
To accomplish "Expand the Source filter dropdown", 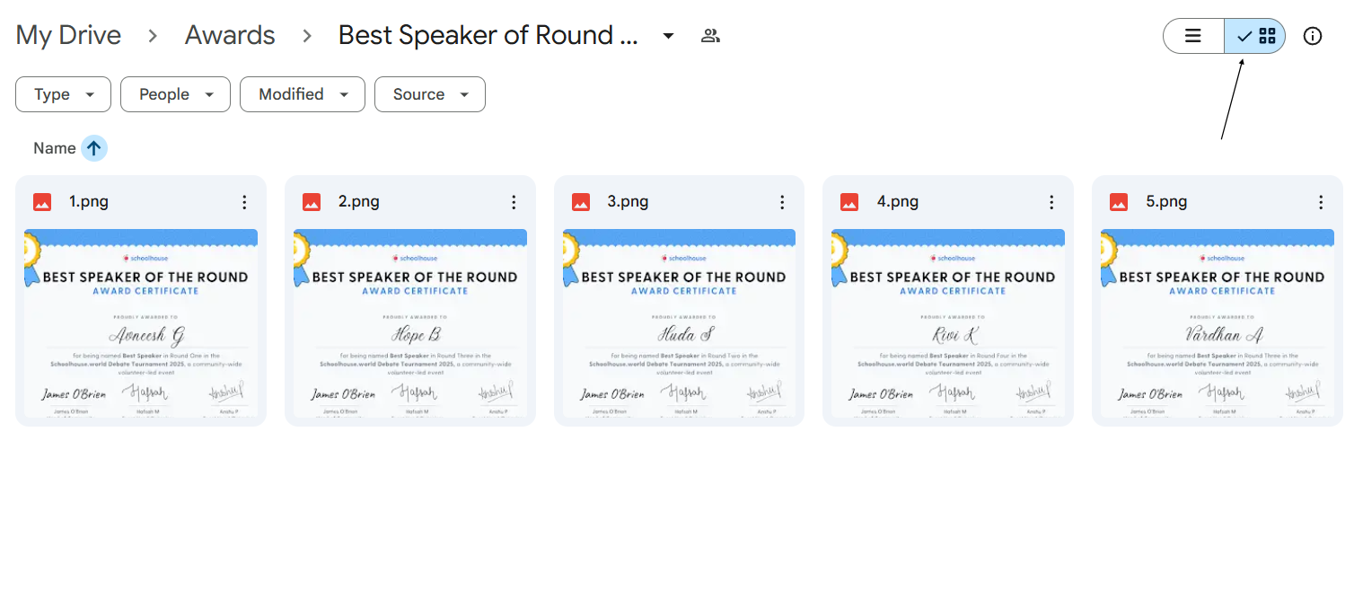I will tap(429, 94).
